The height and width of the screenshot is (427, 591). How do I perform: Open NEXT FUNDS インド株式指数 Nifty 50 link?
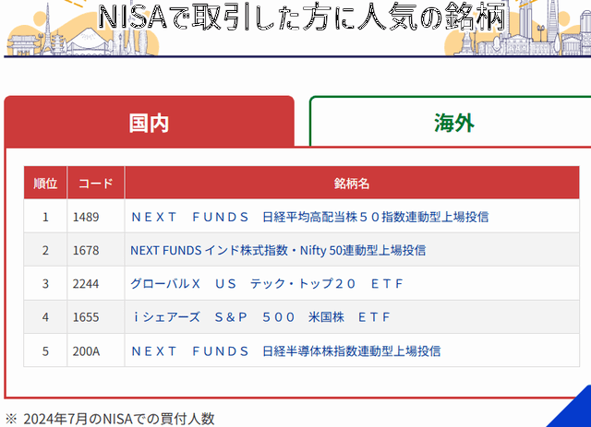click(x=278, y=250)
